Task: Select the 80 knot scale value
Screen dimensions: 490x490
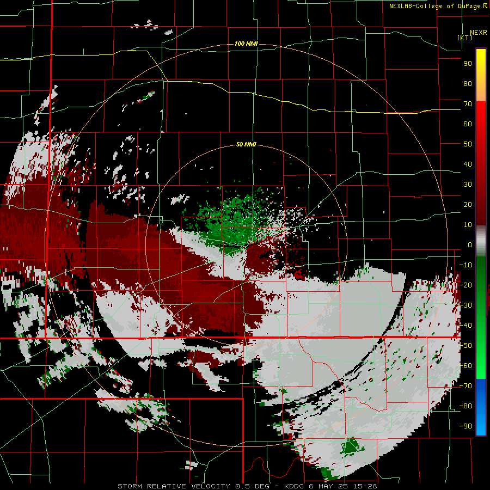Action: coord(468,83)
